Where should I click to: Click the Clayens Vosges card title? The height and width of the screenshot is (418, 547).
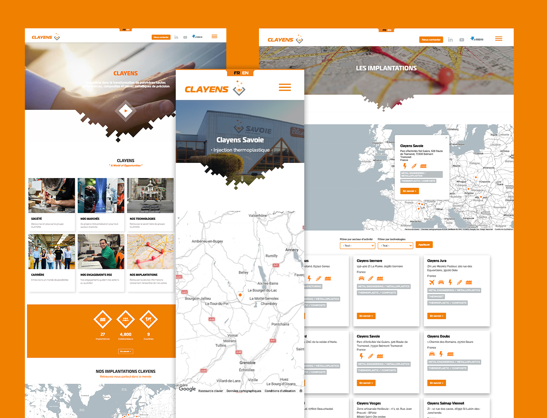(x=369, y=403)
